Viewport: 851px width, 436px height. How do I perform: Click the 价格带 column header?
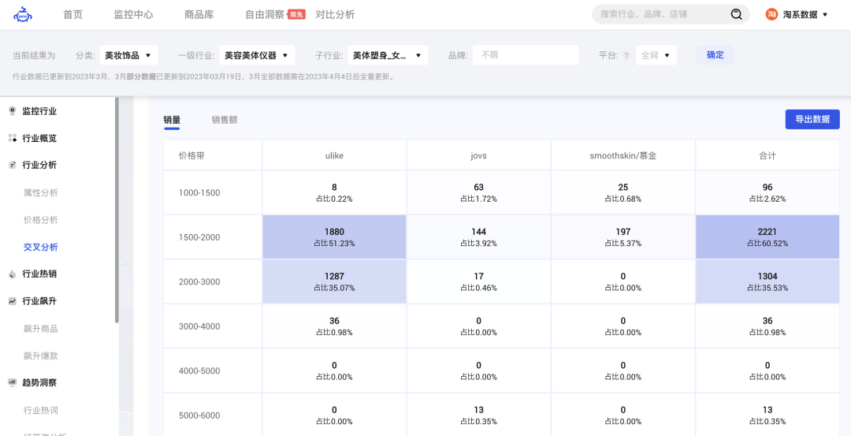coord(213,155)
